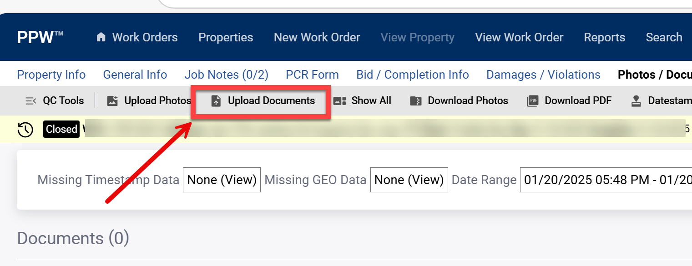Select the PCR Form tab

tap(312, 75)
